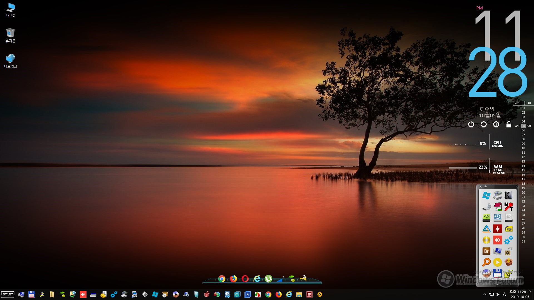This screenshot has height=300, width=534.
Task: Open Firefox from the taskbar
Action: click(279, 294)
